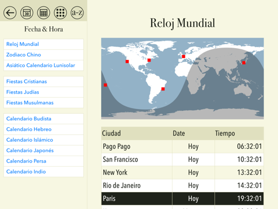Open the dots grid icon
The image size is (278, 209).
60,13
